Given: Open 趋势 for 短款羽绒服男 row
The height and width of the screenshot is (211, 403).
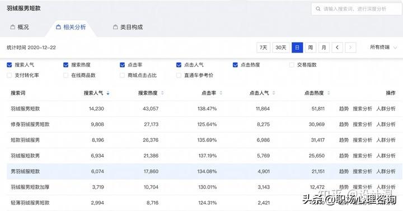Looking at the screenshot, I should [x=344, y=140].
